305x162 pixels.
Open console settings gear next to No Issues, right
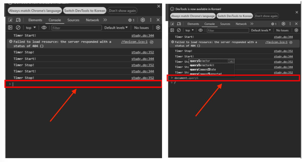point(296,30)
